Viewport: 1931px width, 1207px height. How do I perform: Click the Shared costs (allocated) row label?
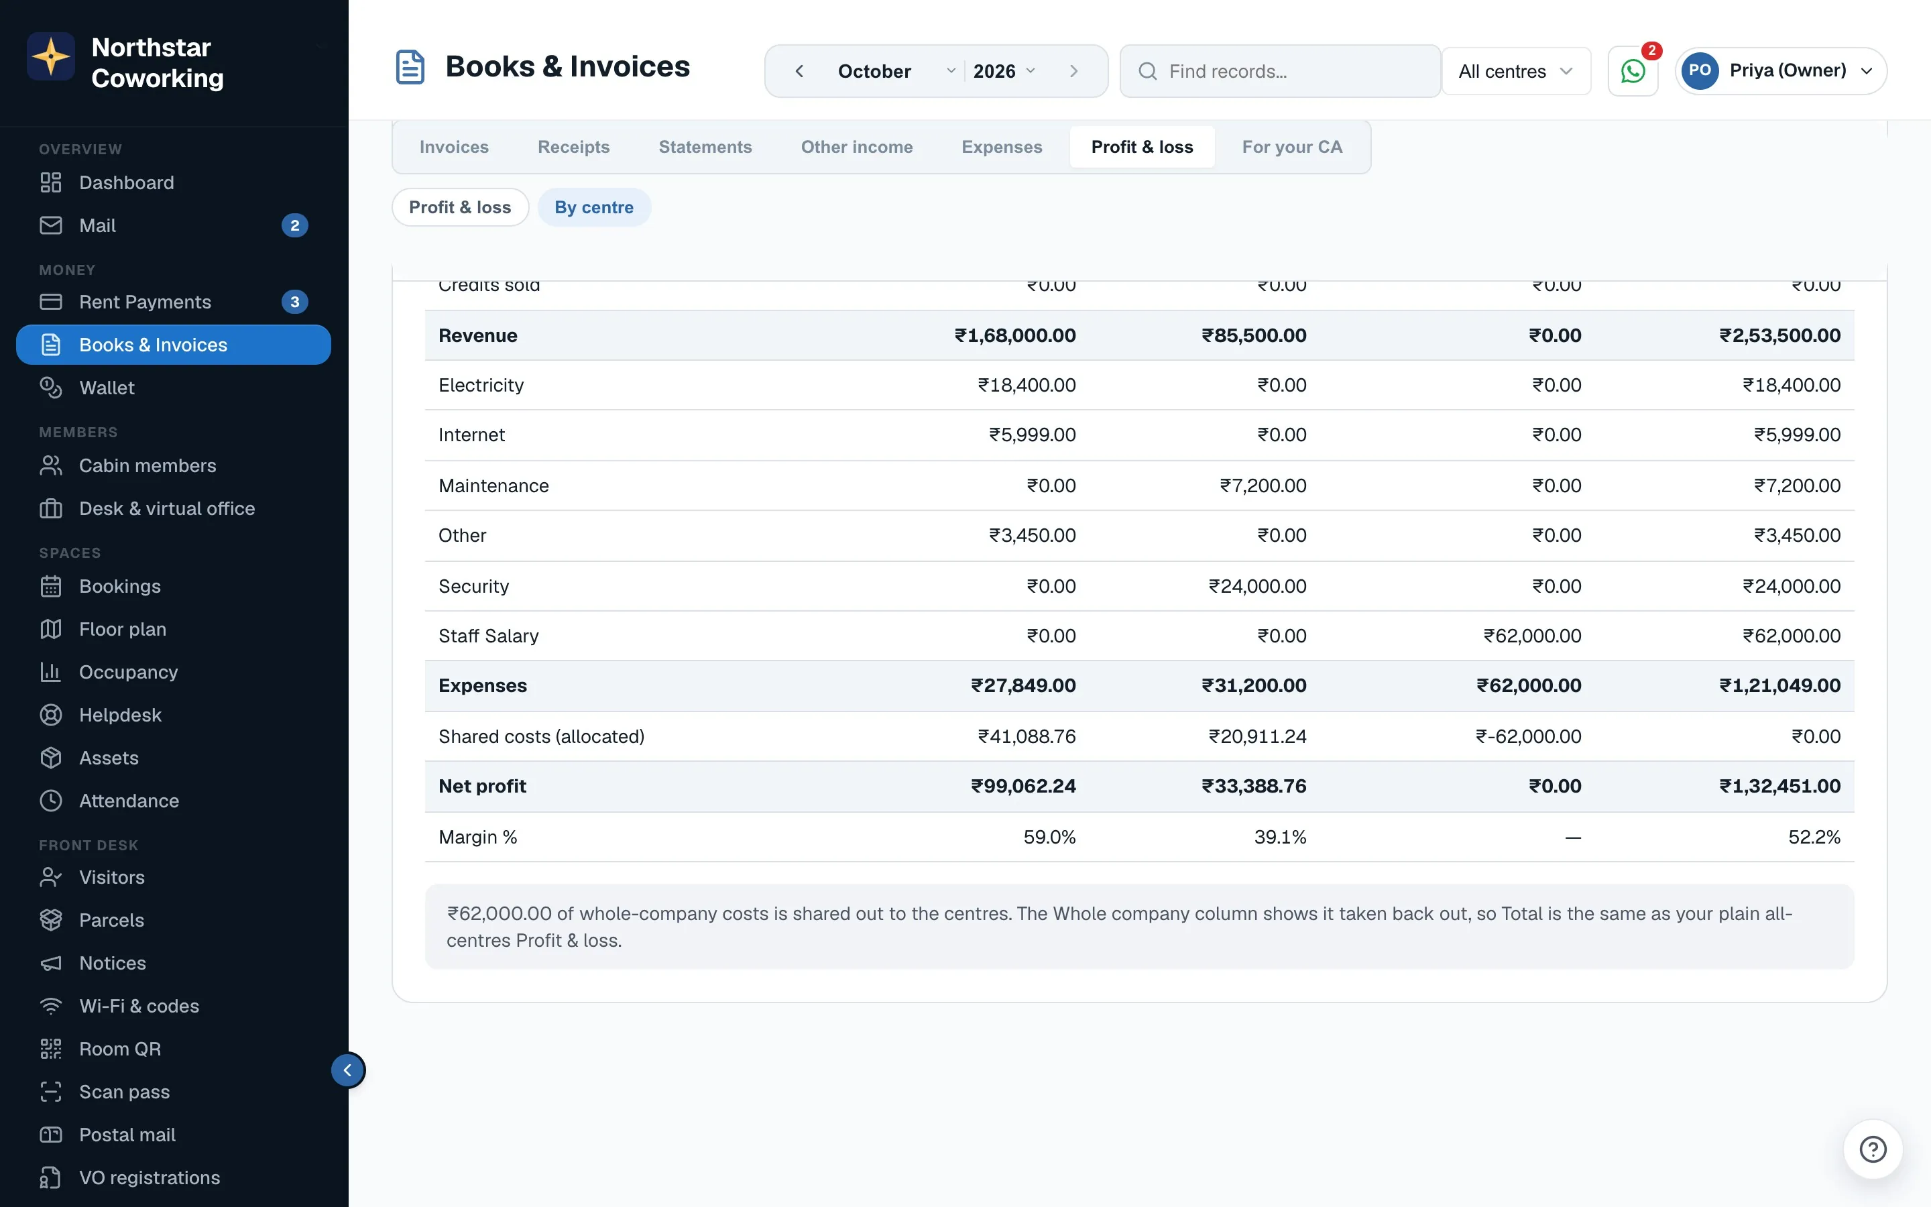[x=541, y=737]
